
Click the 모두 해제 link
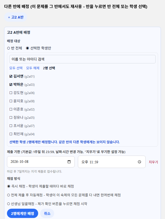pos(33,68)
